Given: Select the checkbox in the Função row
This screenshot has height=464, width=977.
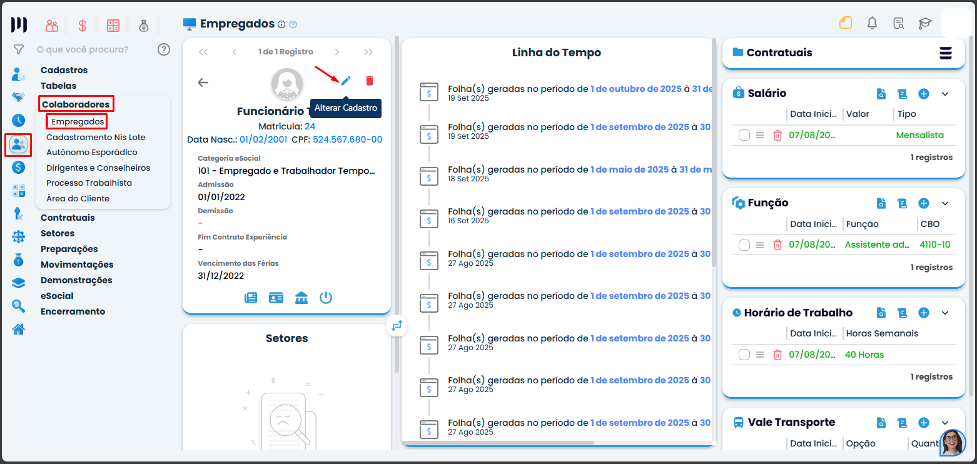Looking at the screenshot, I should pos(744,245).
